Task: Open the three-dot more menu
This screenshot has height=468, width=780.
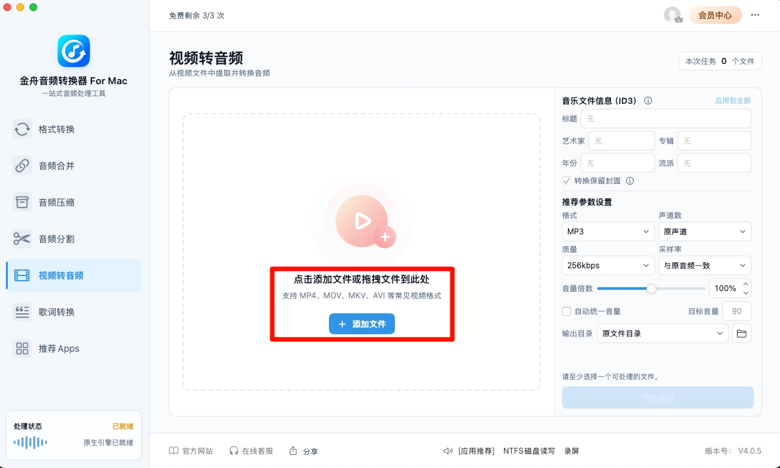Action: pos(755,15)
